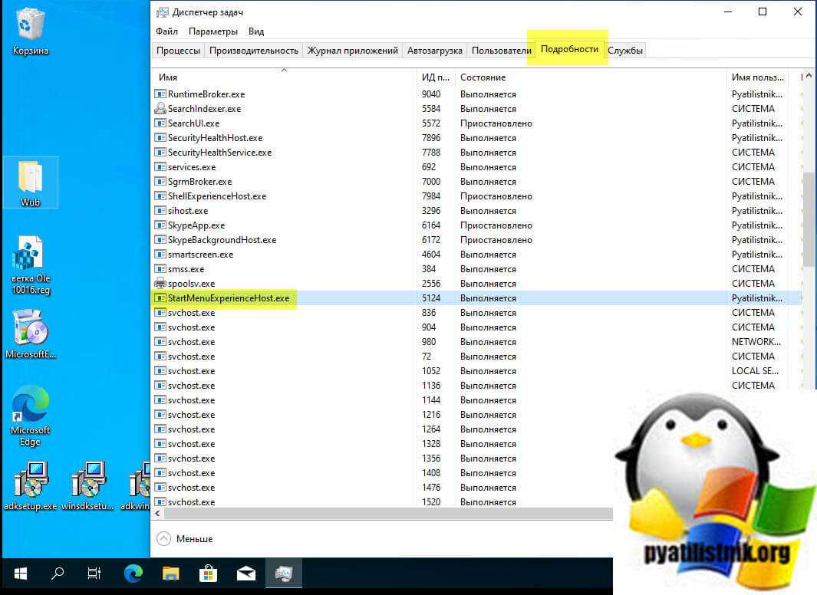817x595 pixels.
Task: Click the SearchIndexer.exe process icon
Action: click(x=160, y=109)
